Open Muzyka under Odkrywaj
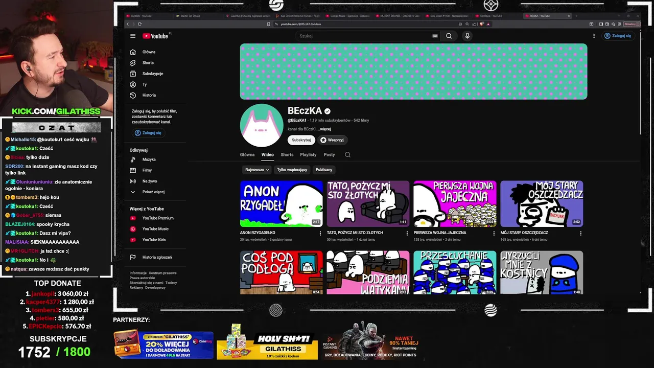Viewport: 654px width, 368px height. tap(149, 159)
